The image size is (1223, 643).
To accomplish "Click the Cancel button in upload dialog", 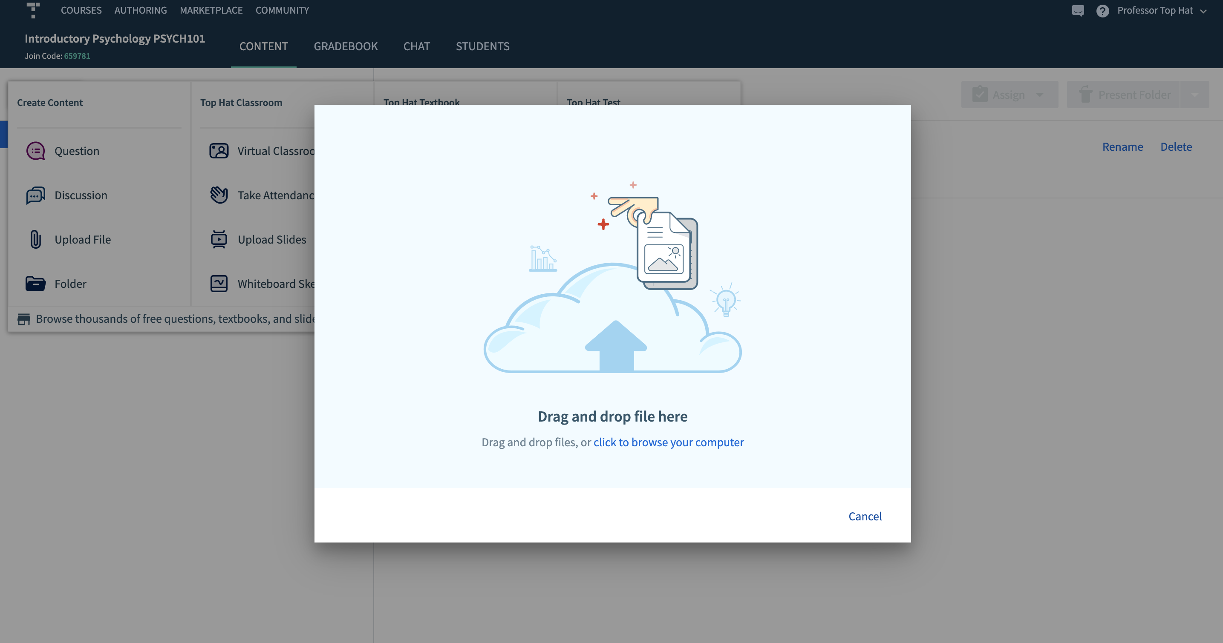I will coord(865,516).
